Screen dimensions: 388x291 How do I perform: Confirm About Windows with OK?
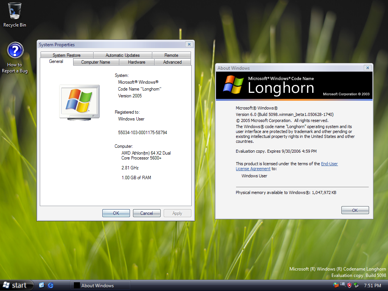pyautogui.click(x=355, y=210)
